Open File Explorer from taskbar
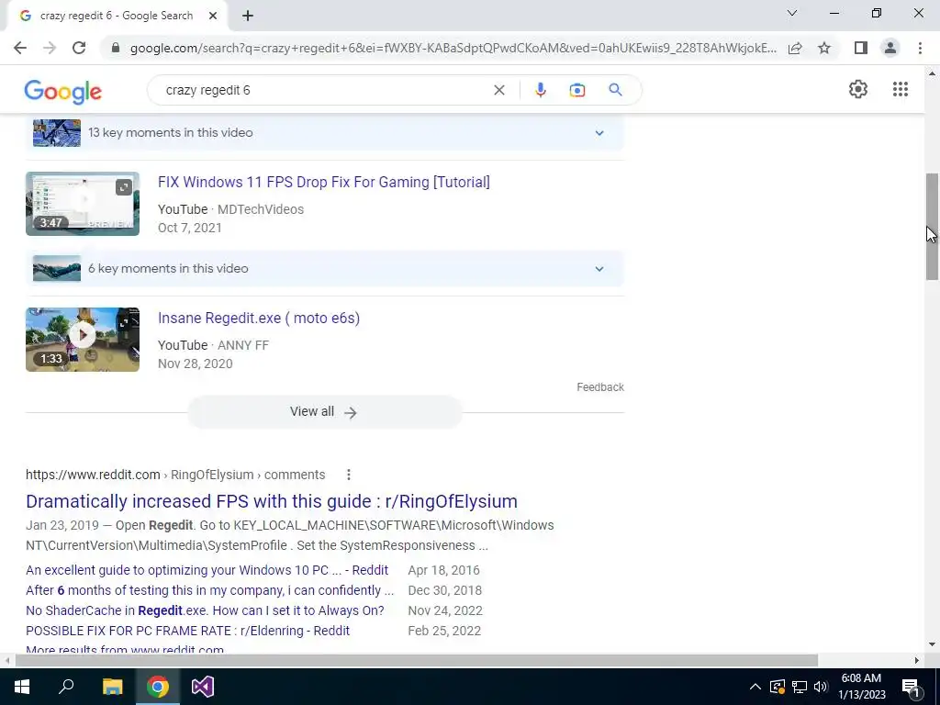 coord(112,687)
